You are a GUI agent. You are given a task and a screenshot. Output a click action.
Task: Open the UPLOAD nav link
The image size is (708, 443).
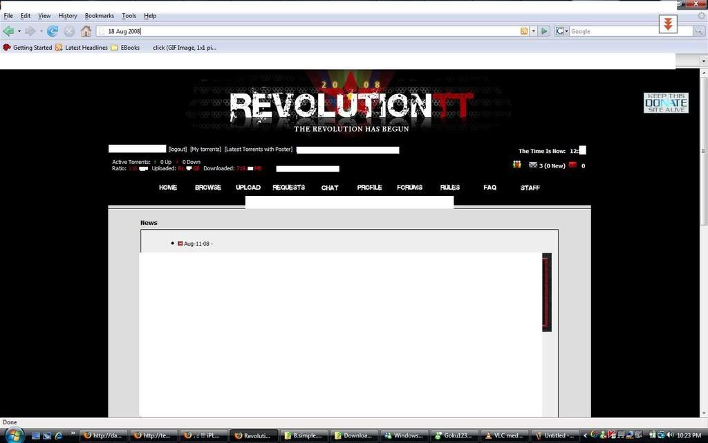tap(248, 188)
